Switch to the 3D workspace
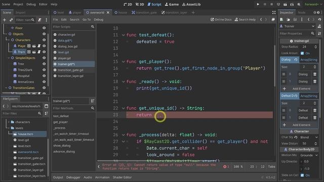The height and width of the screenshot is (182, 324). [x=140, y=4]
